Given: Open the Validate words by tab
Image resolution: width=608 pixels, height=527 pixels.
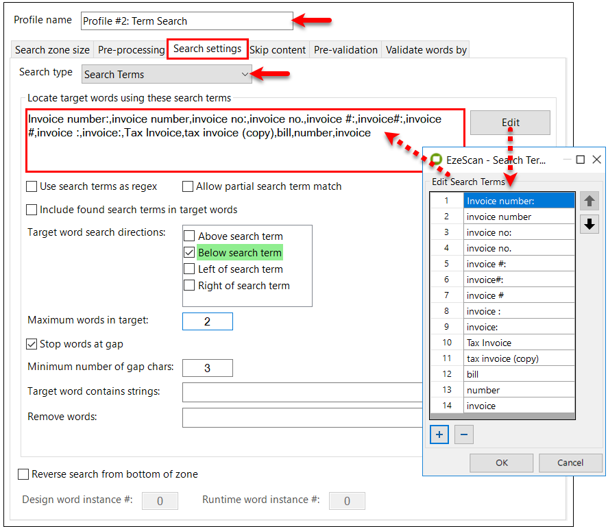Looking at the screenshot, I should coord(426,50).
